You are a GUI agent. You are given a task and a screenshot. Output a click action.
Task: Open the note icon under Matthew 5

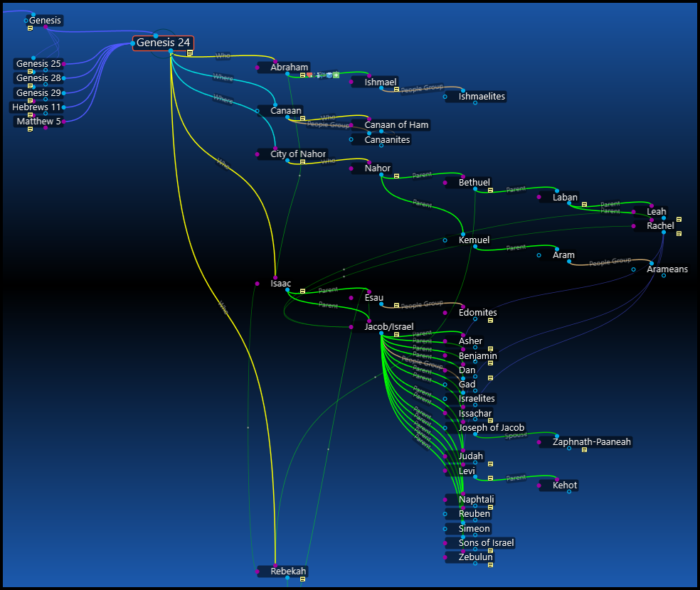pos(30,129)
